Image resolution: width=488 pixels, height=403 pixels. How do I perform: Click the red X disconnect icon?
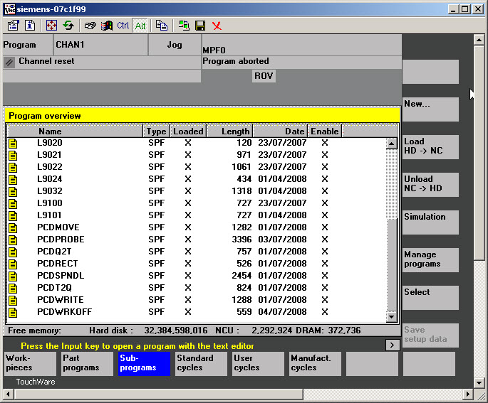click(217, 26)
